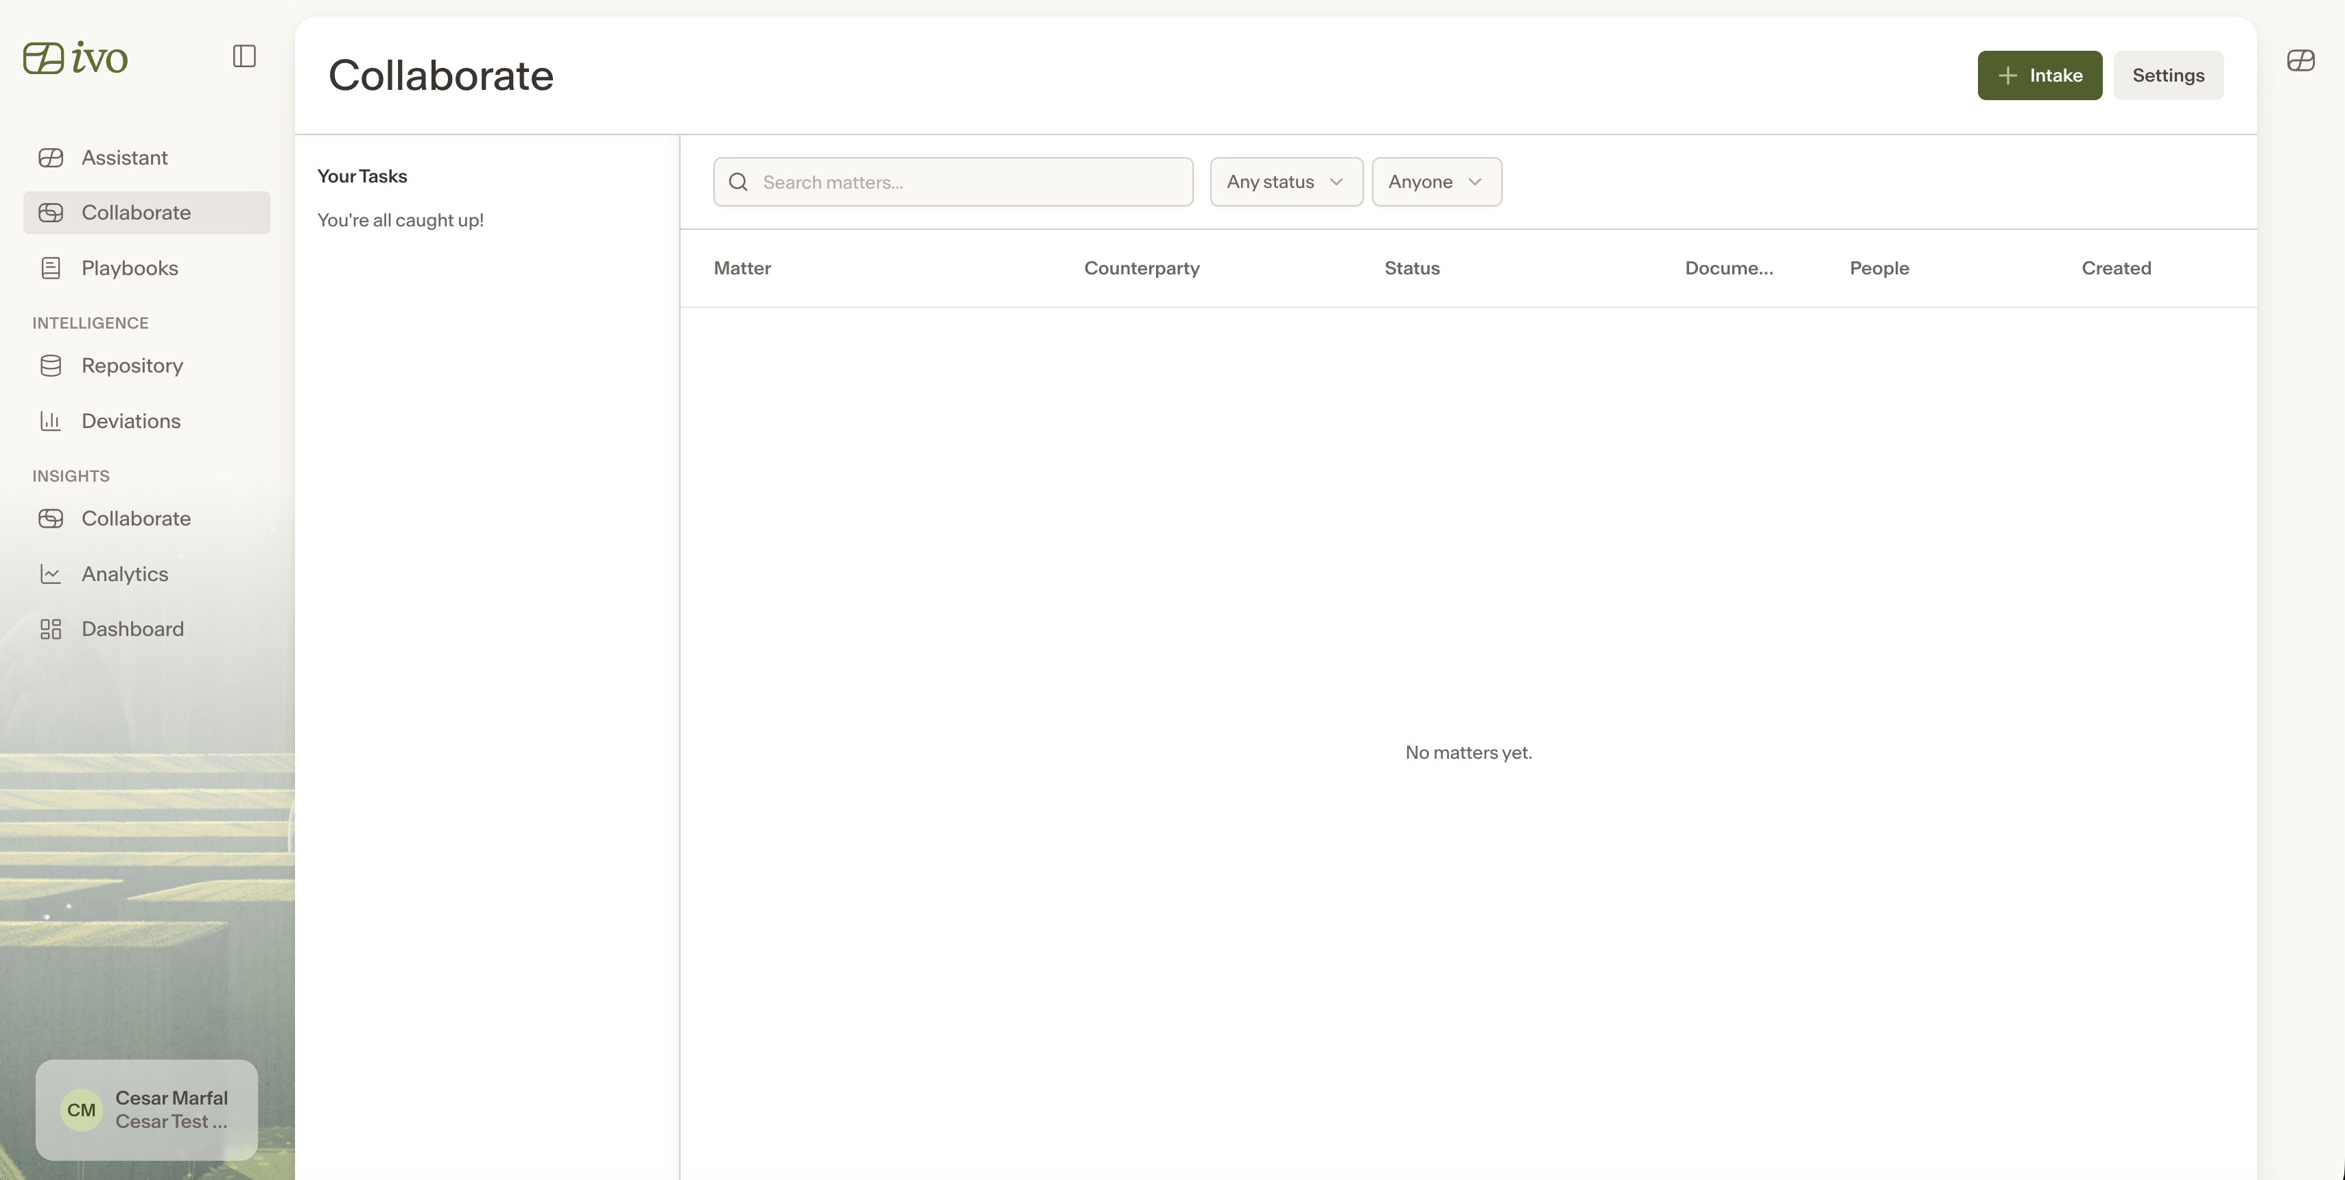Click the CM user avatar
Screen dimensions: 2345x1180
[x=81, y=1110]
